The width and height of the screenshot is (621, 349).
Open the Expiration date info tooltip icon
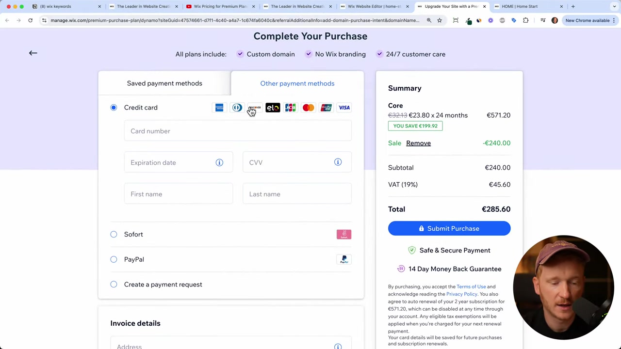pos(219,162)
